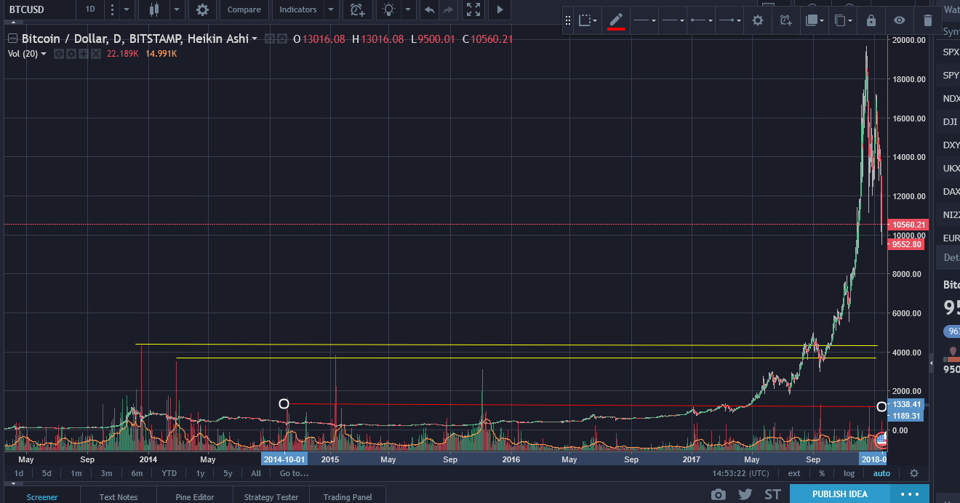Viewport: 960px width, 503px height.
Task: Expand the chart style dropdown arrow
Action: tap(177, 9)
